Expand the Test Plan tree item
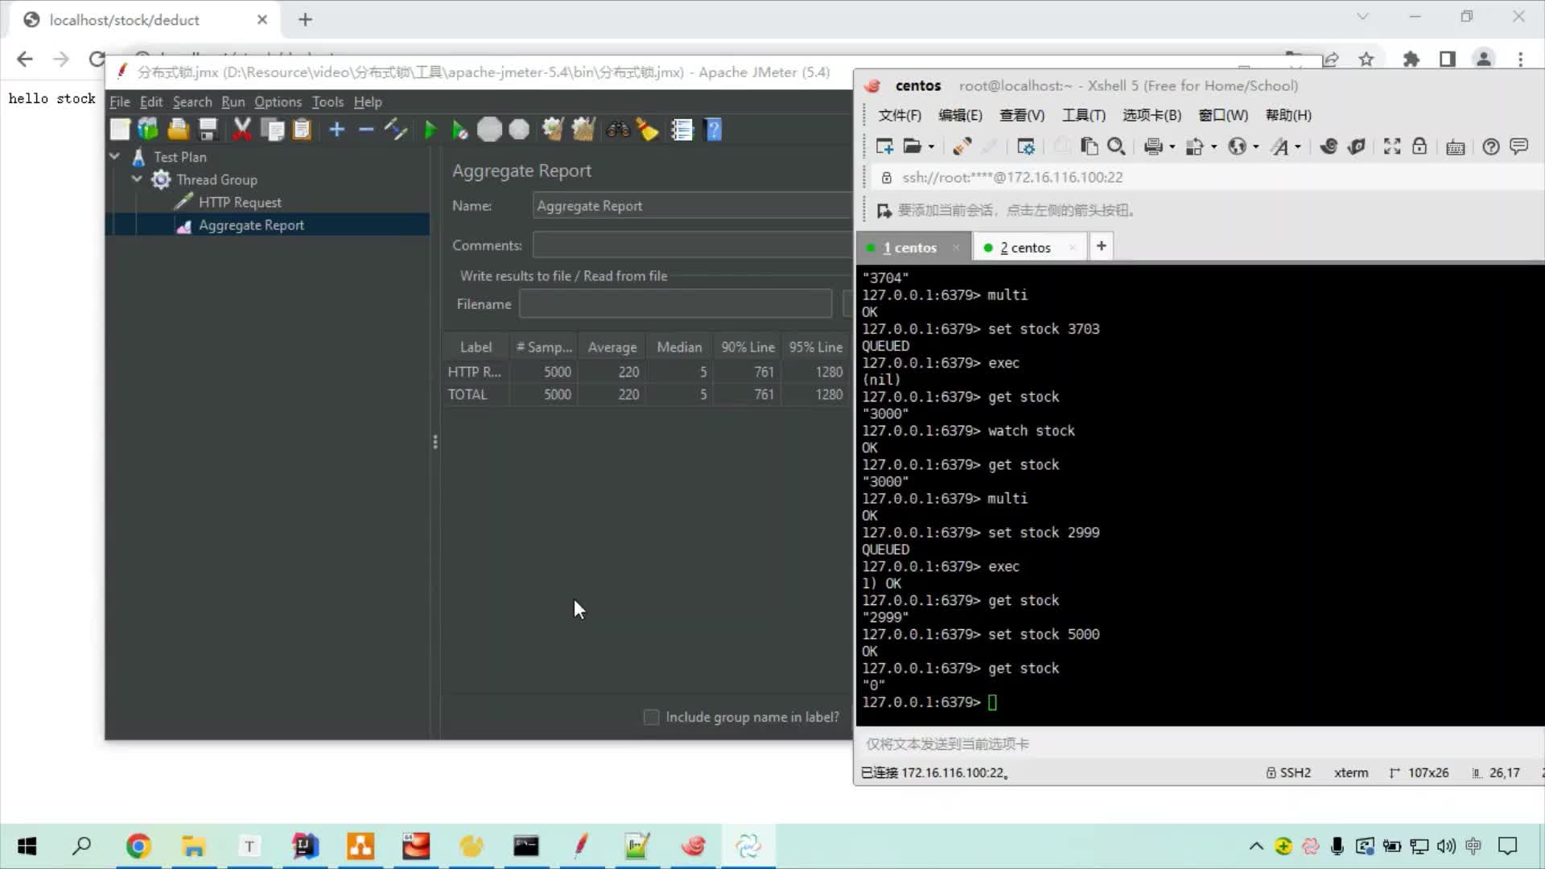The height and width of the screenshot is (869, 1545). coord(113,157)
